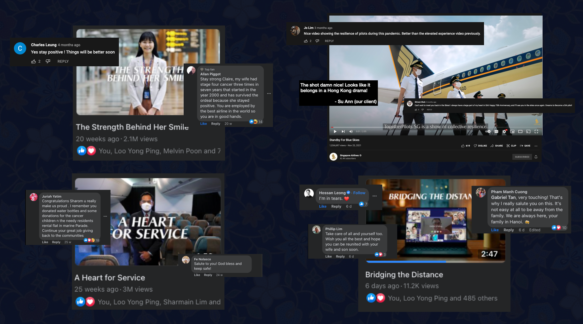
Task: Open A Heart for Service video thumbnail
Action: coord(148,222)
